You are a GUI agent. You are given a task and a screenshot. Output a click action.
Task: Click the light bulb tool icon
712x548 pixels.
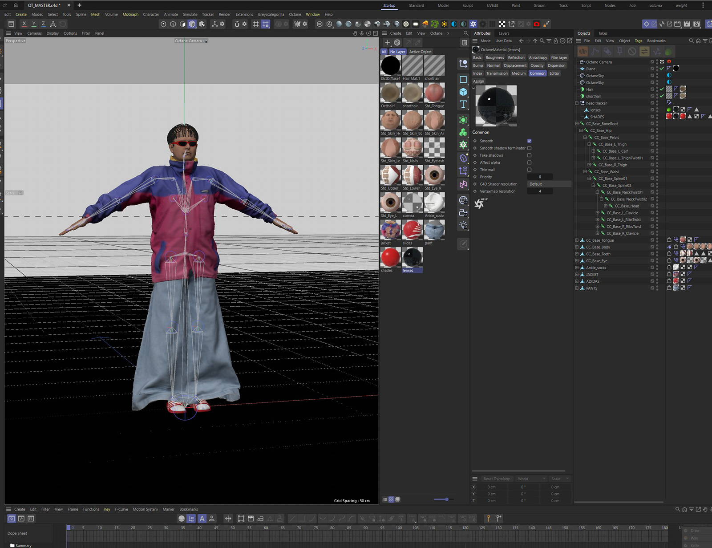point(463,225)
